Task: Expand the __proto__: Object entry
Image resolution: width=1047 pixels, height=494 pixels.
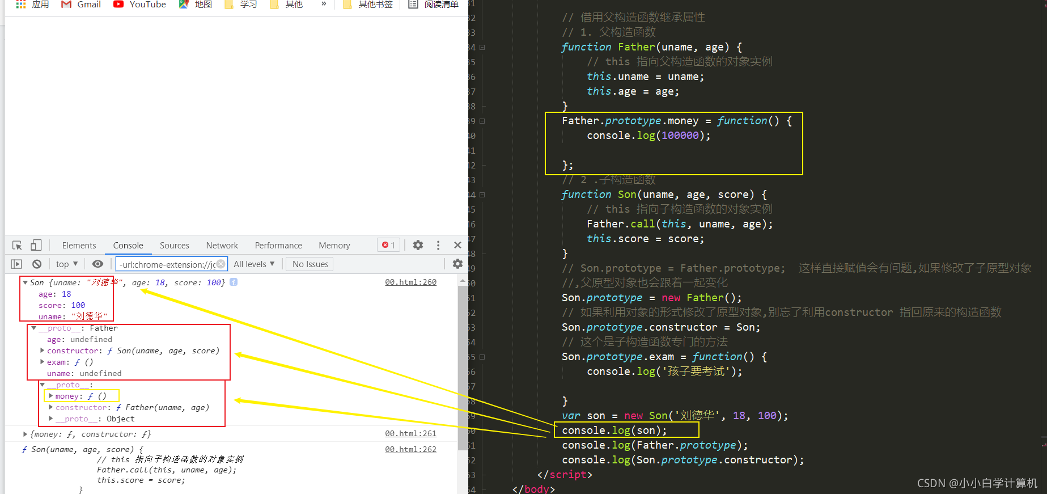Action: pos(50,419)
